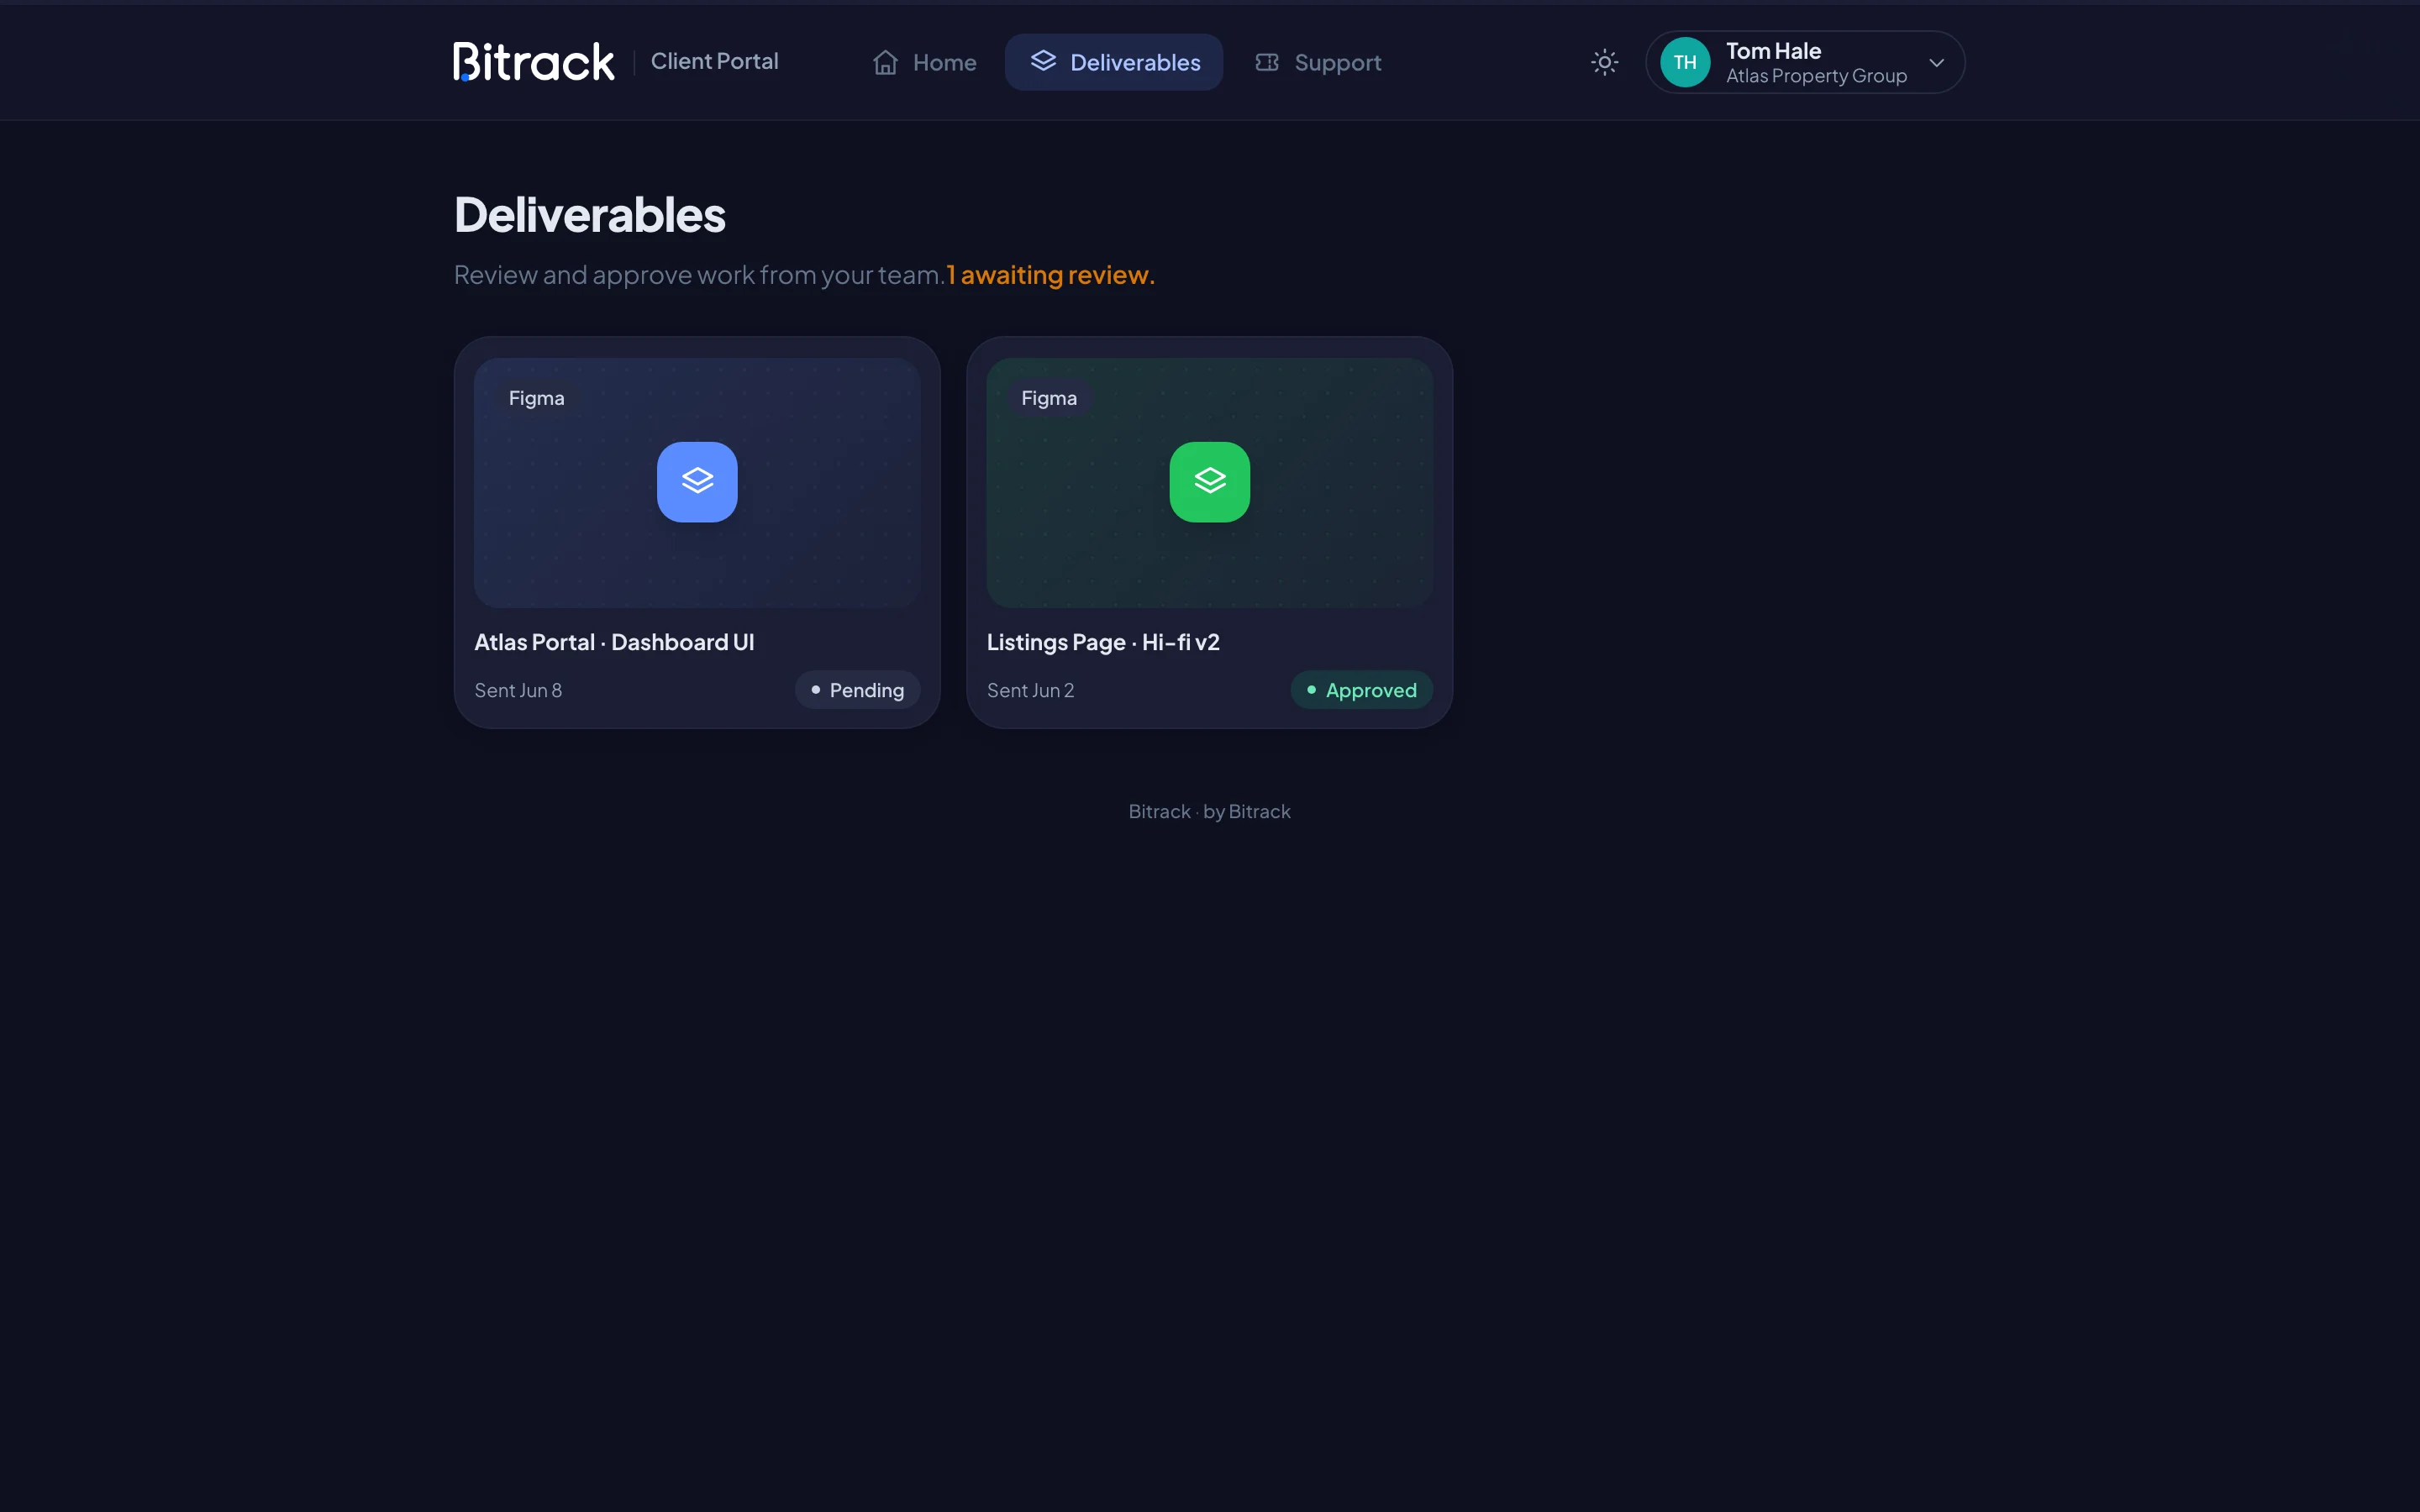Click the Pending status badge
Screen dimensions: 2420x1512
[x=857, y=690]
